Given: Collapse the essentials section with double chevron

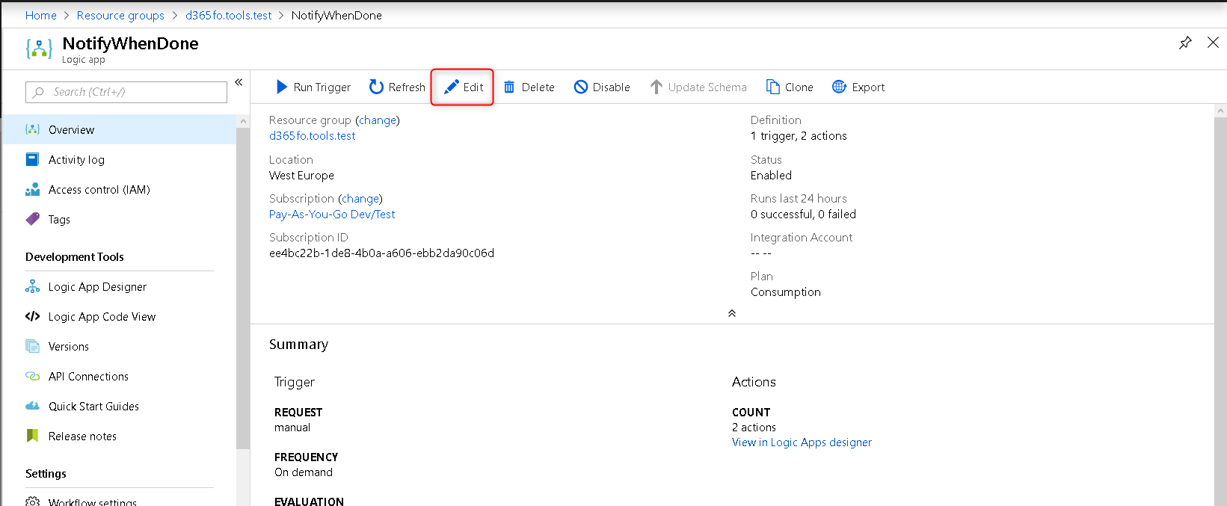Looking at the screenshot, I should 732,313.
